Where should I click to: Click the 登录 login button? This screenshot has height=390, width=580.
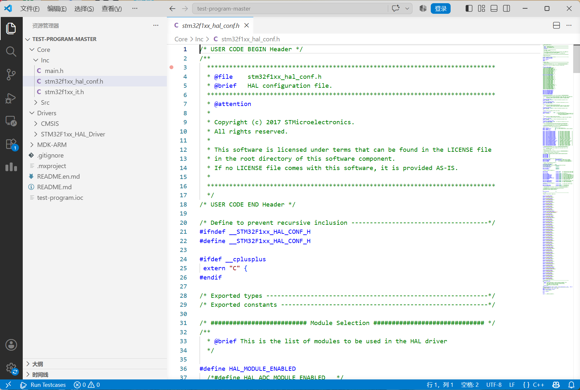(441, 9)
